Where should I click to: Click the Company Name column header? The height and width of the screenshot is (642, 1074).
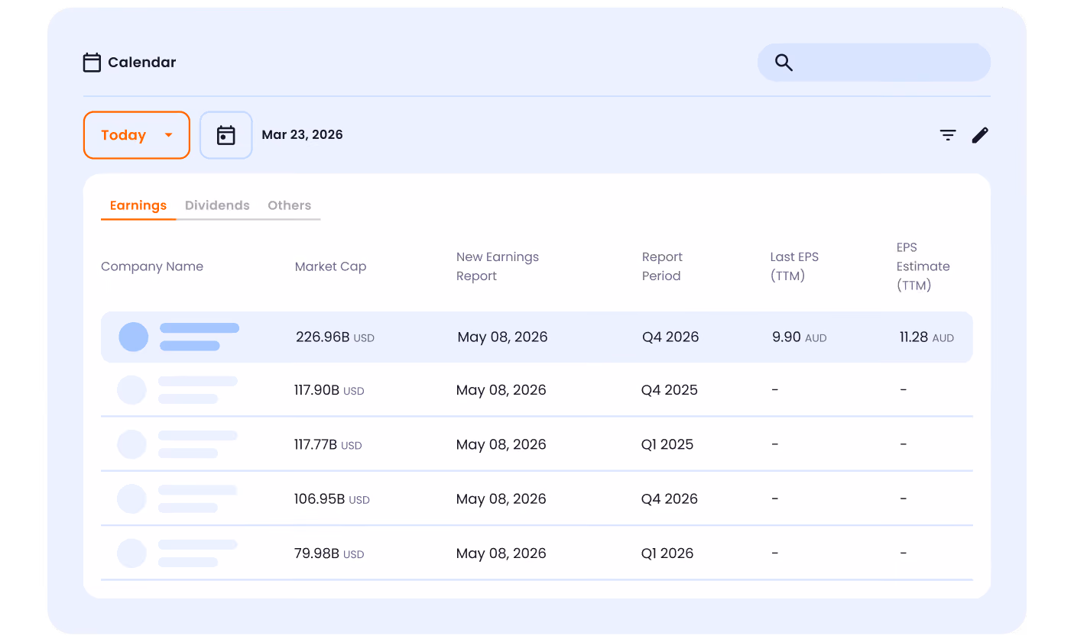tap(152, 266)
